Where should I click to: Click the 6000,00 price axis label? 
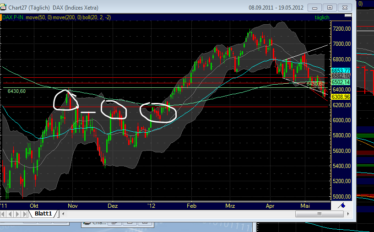click(x=341, y=120)
